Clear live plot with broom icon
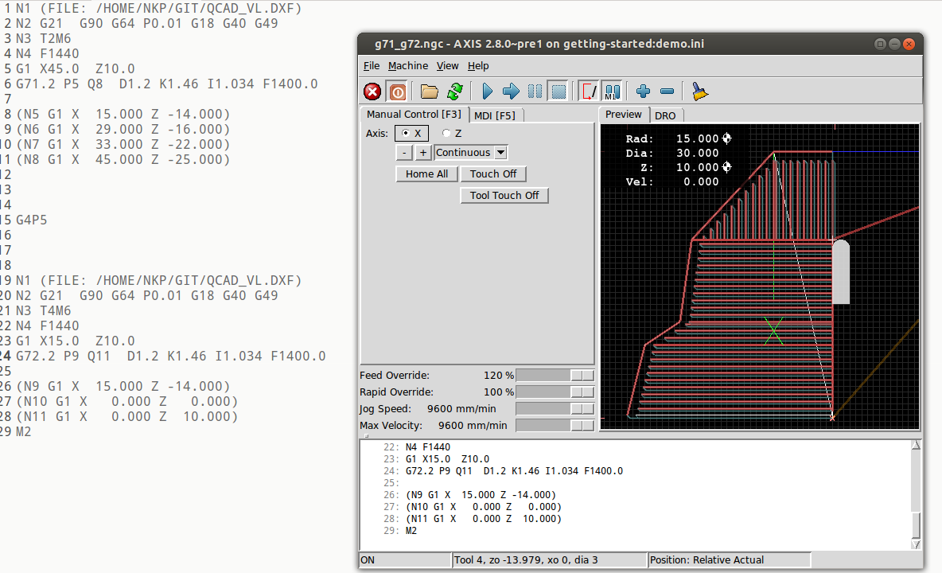The image size is (942, 573). click(x=700, y=92)
